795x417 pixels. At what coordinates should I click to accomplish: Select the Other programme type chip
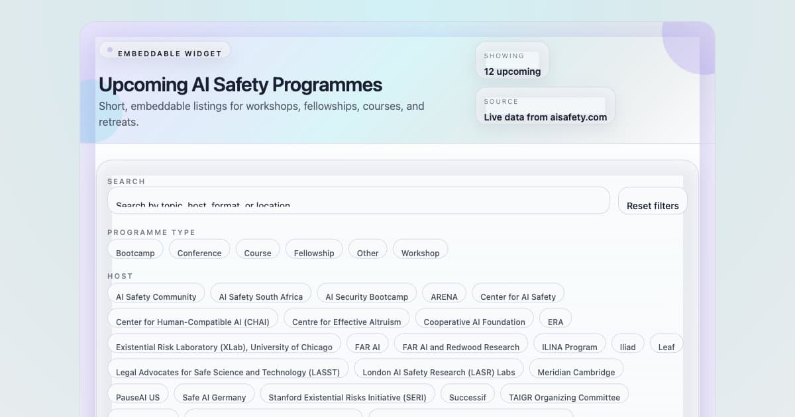(x=368, y=250)
